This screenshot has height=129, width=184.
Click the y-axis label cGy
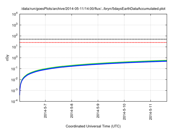pyautogui.click(x=7, y=58)
